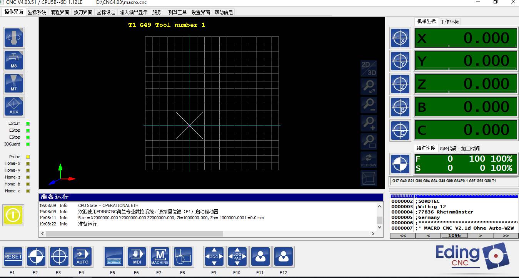Click the spindle on/off icon
Image resolution: width=519 pixels, height=278 pixels.
point(14,38)
